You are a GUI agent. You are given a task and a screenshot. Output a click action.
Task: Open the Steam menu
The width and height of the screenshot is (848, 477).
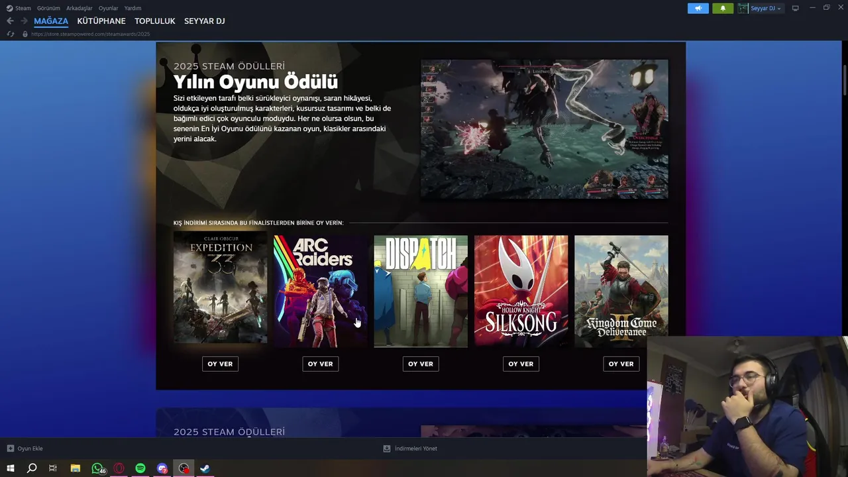(23, 8)
